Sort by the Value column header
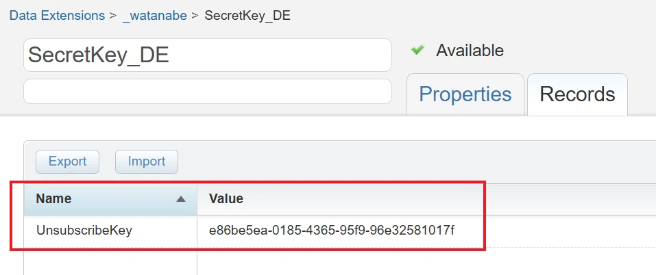The width and height of the screenshot is (656, 275). 426,198
